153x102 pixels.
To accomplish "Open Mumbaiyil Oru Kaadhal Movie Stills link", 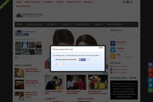I will tap(97, 92).
